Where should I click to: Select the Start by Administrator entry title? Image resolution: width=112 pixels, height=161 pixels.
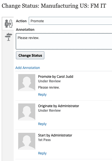pyautogui.click(x=55, y=135)
